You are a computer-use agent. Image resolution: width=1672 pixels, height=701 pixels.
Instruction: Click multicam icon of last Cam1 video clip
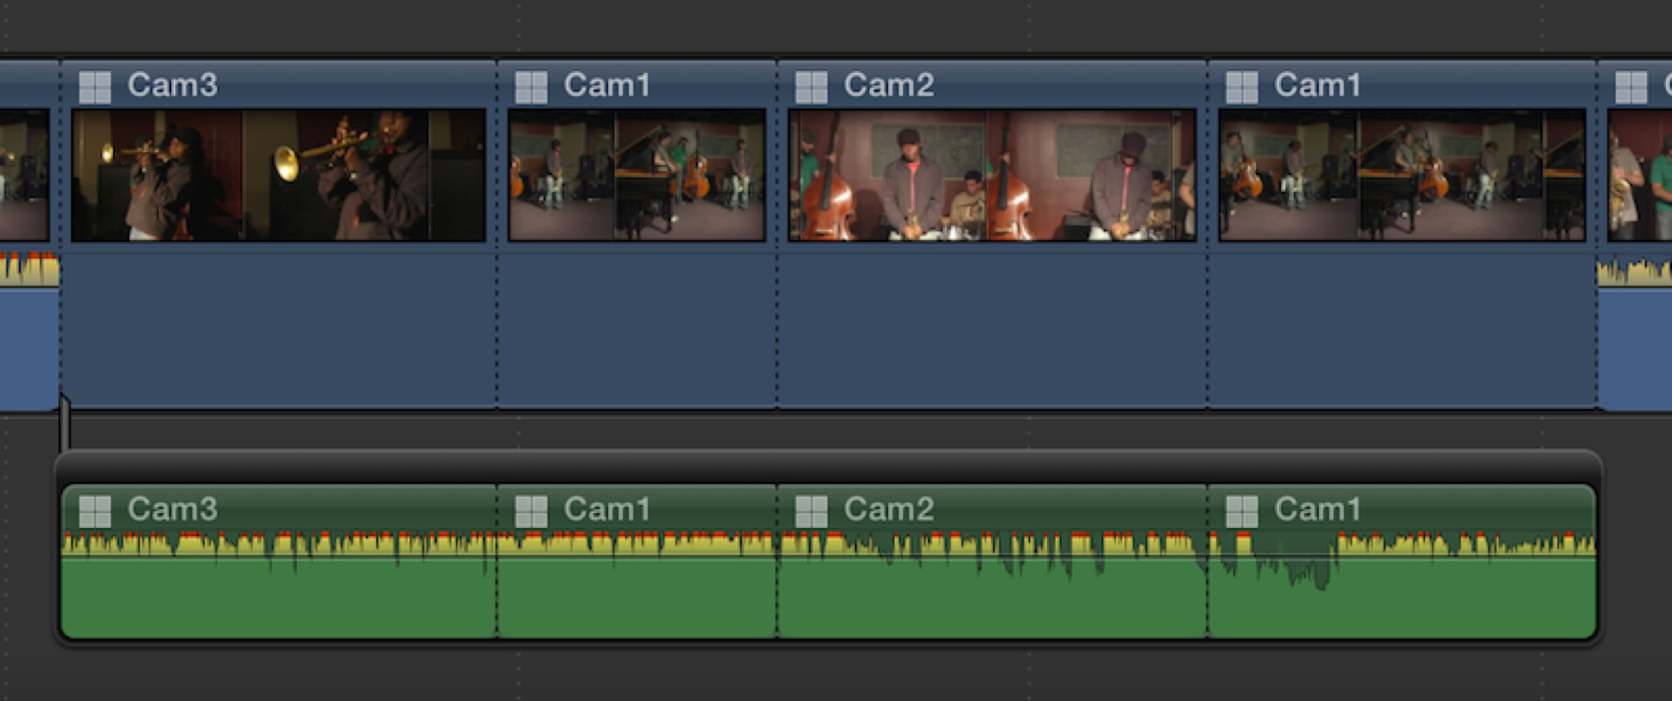click(x=1241, y=87)
